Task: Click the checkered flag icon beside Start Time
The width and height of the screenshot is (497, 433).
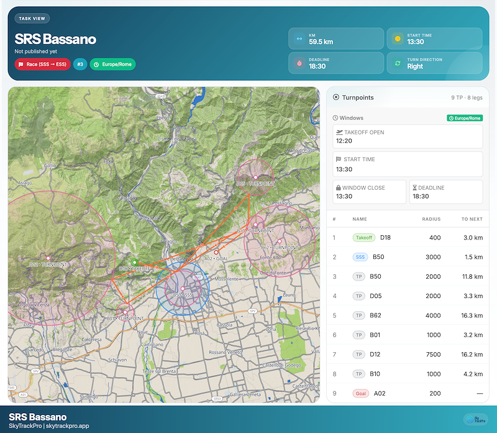Action: [x=339, y=159]
